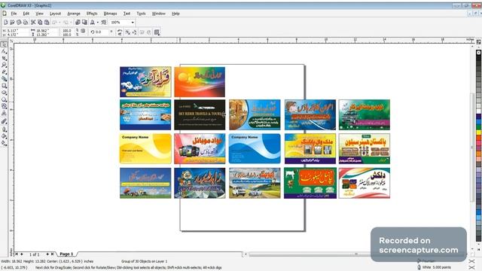Image resolution: width=482 pixels, height=271 pixels.
Task: Click the Copy icon in standard toolbar
Action: 40,23
